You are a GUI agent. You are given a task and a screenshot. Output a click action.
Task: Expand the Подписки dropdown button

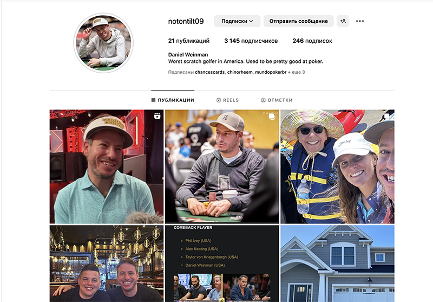[237, 21]
